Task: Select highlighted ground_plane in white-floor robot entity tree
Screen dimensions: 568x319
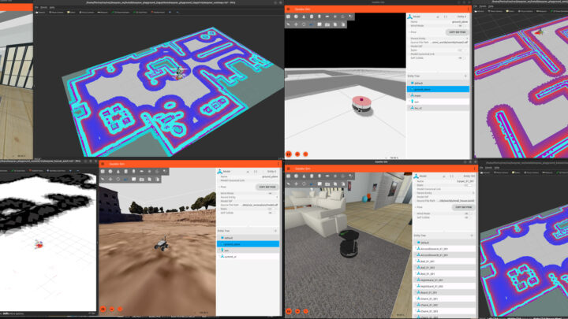Action: point(439,89)
